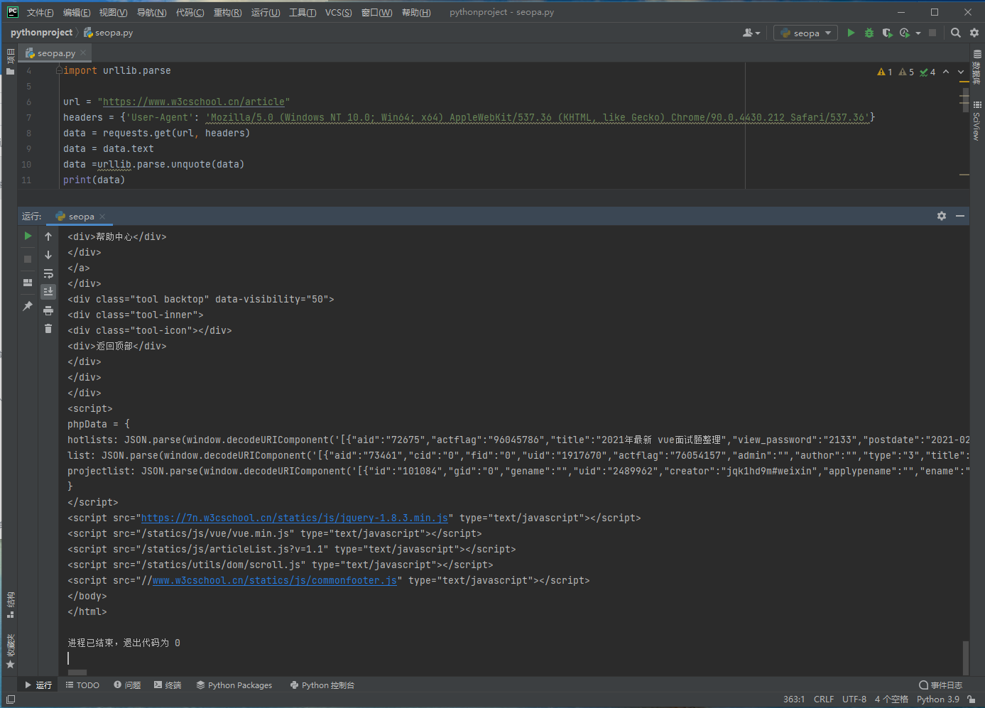
Task: Clear console output with trash icon
Action: [48, 328]
